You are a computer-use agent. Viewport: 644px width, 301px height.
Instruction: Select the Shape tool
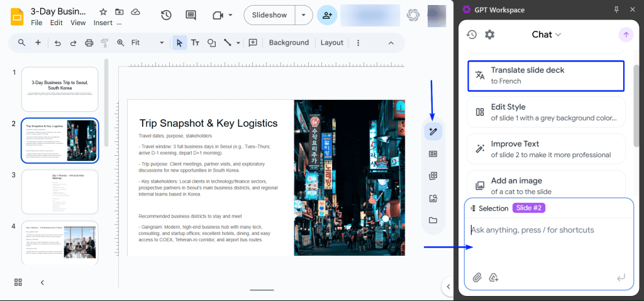click(212, 43)
